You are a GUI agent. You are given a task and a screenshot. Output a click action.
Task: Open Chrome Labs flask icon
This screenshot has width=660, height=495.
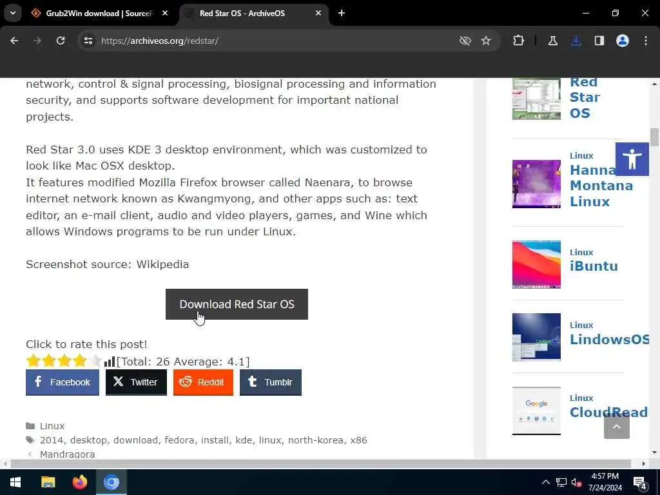click(552, 41)
